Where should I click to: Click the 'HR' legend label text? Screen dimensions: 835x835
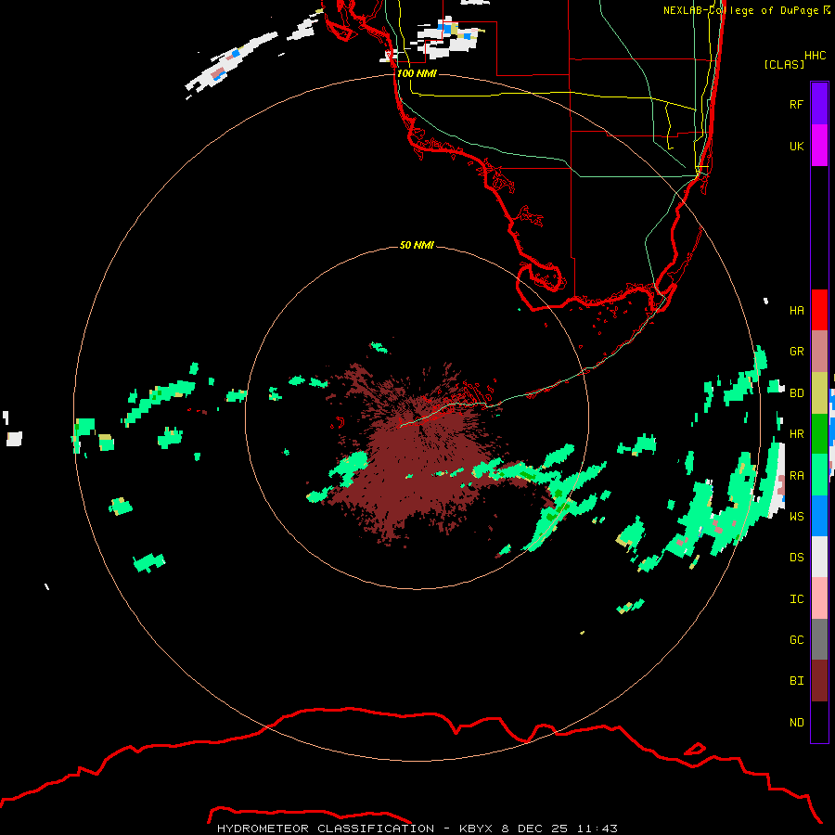tap(796, 434)
